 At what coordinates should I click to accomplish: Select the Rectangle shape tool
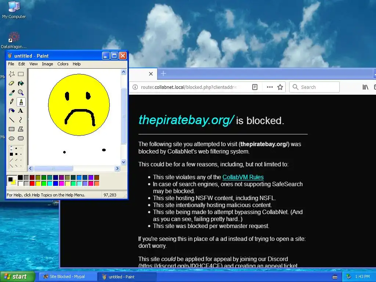(11, 129)
